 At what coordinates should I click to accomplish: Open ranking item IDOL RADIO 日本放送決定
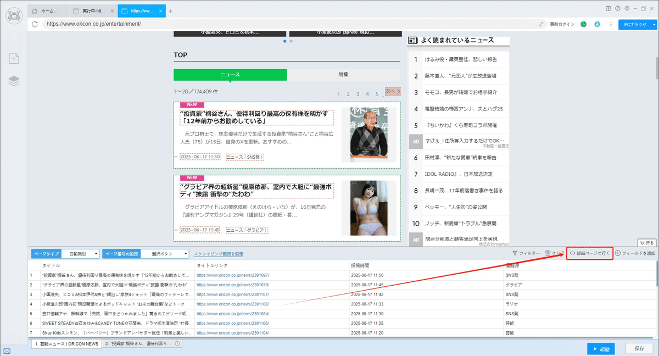(x=459, y=174)
